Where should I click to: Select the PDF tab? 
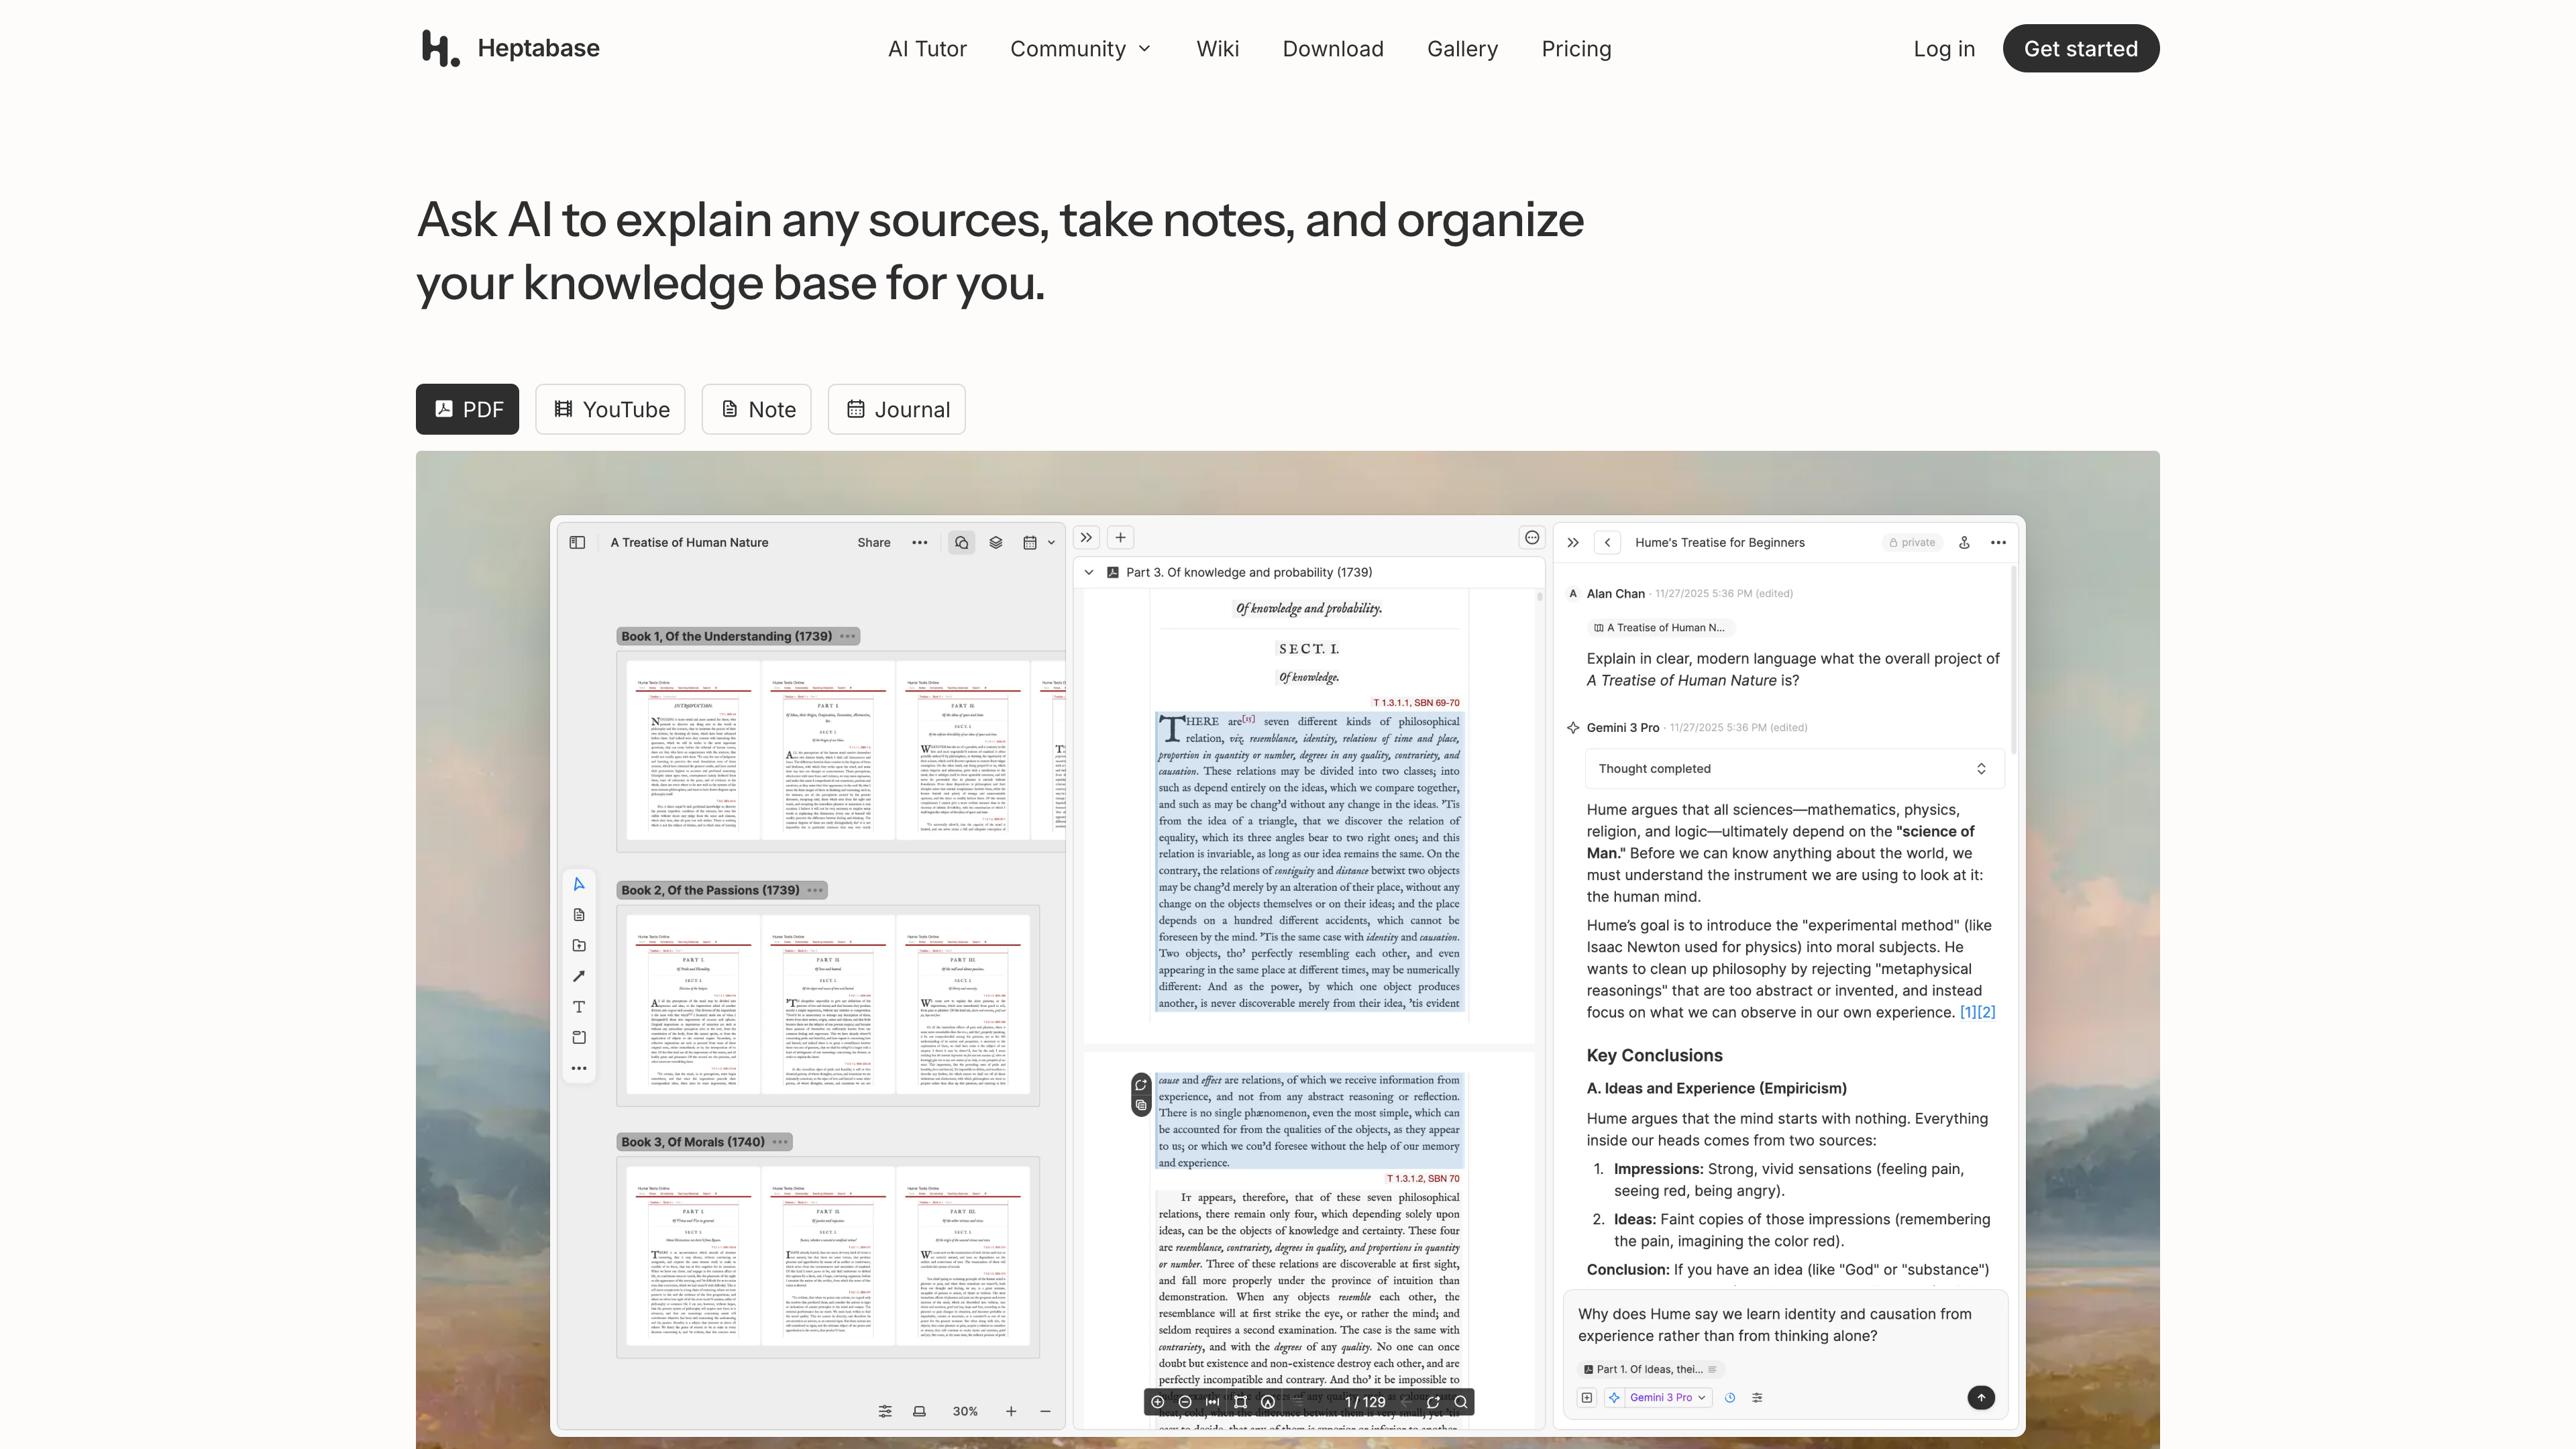(467, 409)
